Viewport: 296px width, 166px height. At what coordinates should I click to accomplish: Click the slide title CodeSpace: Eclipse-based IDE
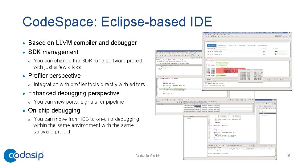[117, 22]
